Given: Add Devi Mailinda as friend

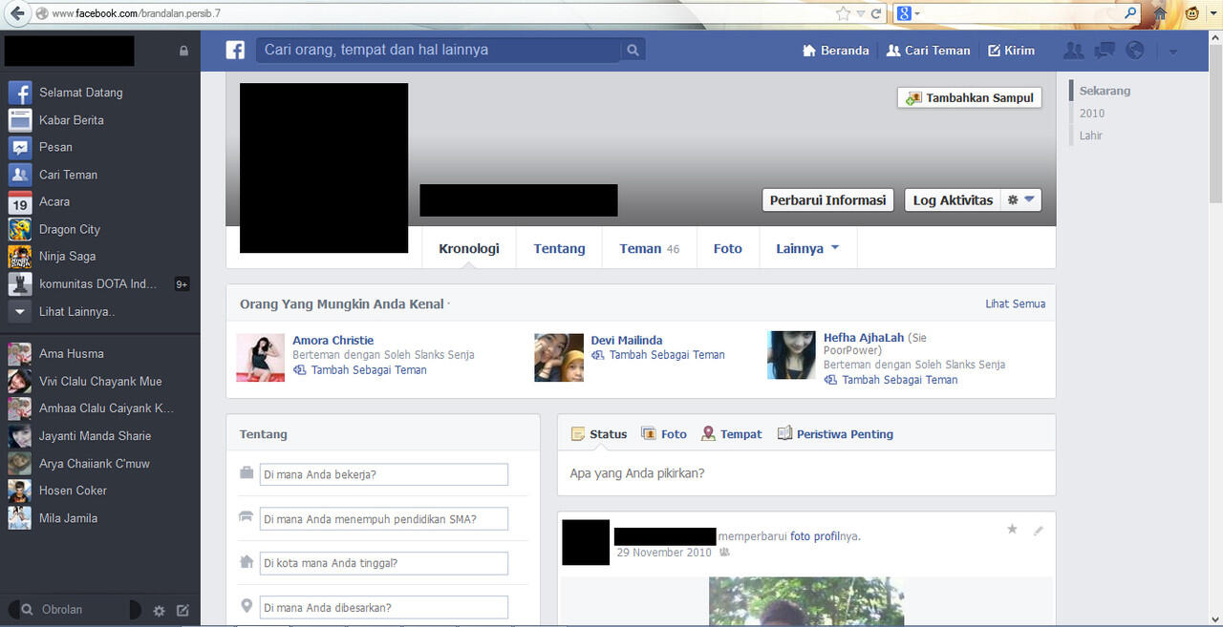Looking at the screenshot, I should pos(658,355).
